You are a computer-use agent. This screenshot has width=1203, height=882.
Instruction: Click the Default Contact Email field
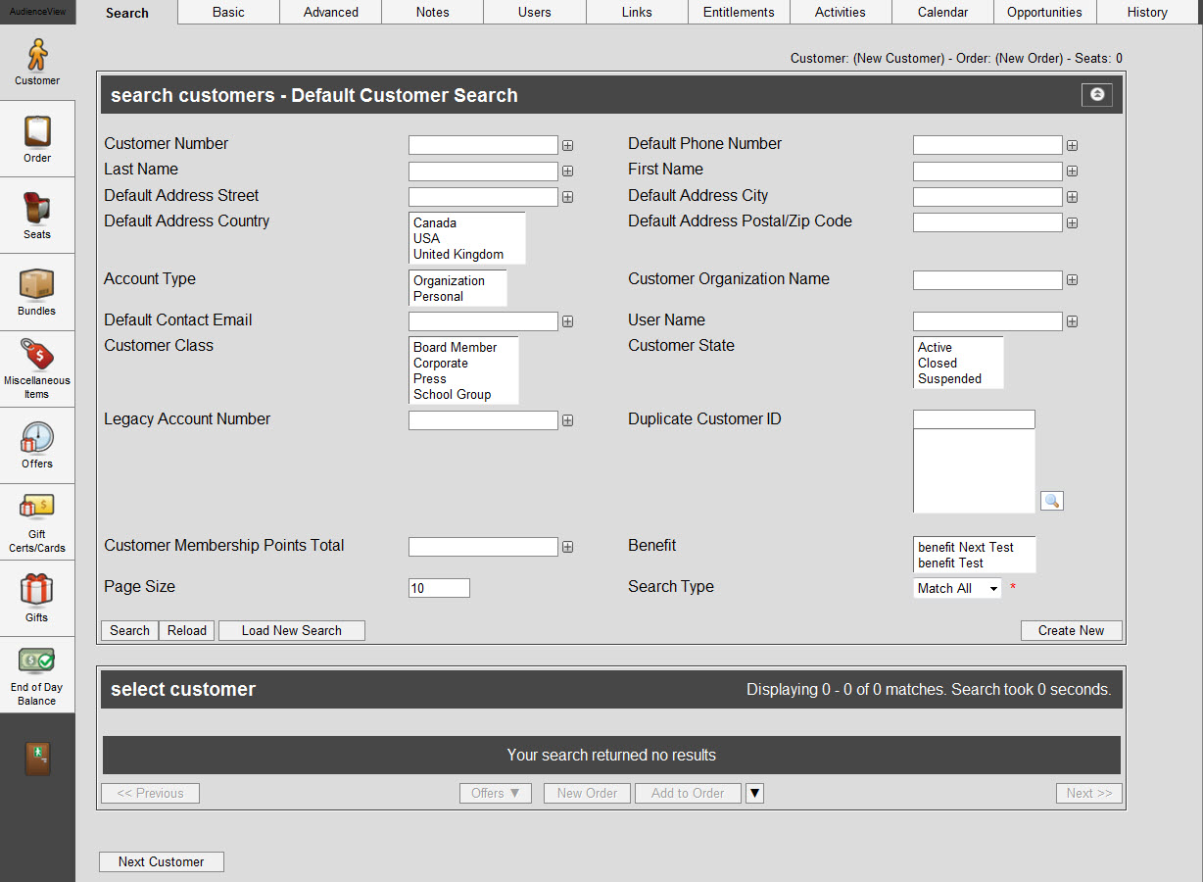click(483, 320)
